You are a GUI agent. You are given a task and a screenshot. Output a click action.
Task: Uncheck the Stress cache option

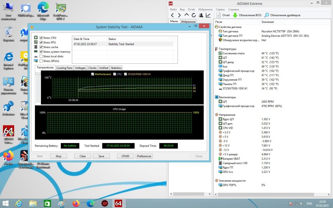[41, 47]
